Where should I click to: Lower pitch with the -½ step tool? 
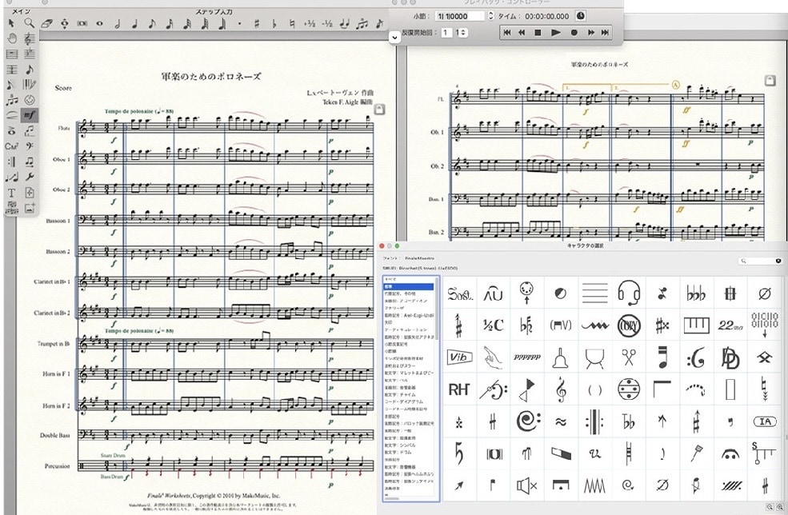point(327,23)
